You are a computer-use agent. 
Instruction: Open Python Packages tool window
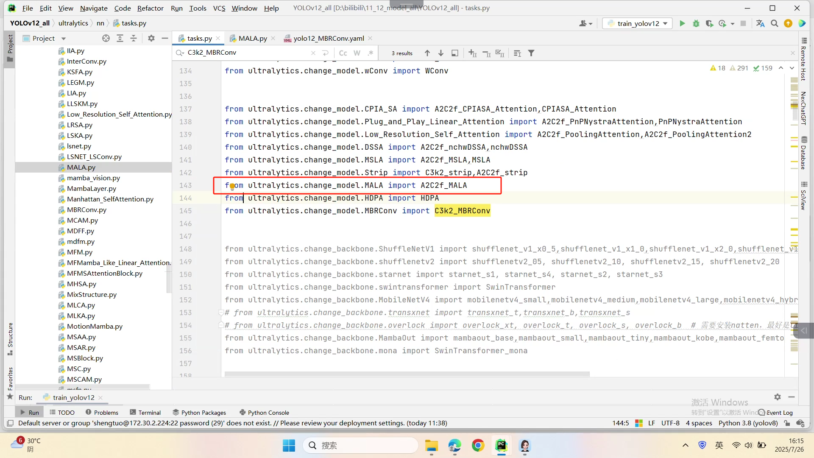[199, 412]
